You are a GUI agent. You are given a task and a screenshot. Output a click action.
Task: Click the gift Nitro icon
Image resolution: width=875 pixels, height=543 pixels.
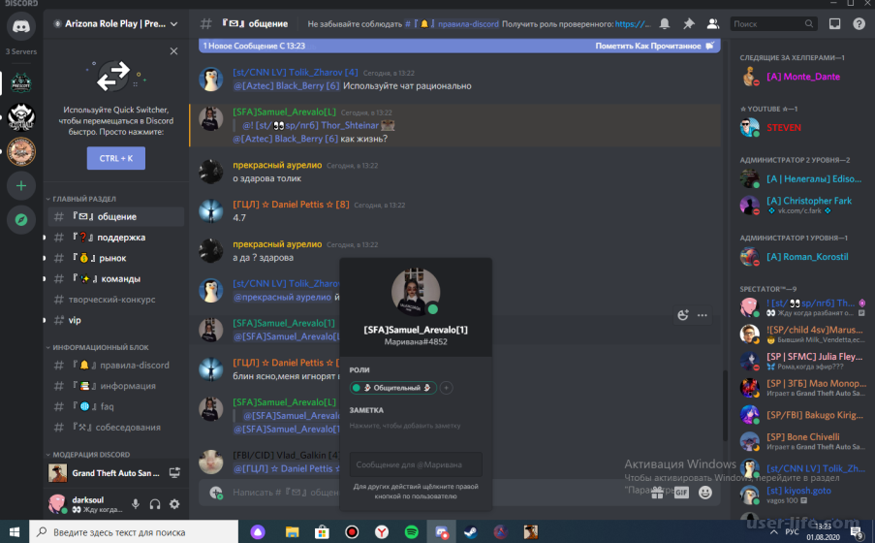(657, 493)
